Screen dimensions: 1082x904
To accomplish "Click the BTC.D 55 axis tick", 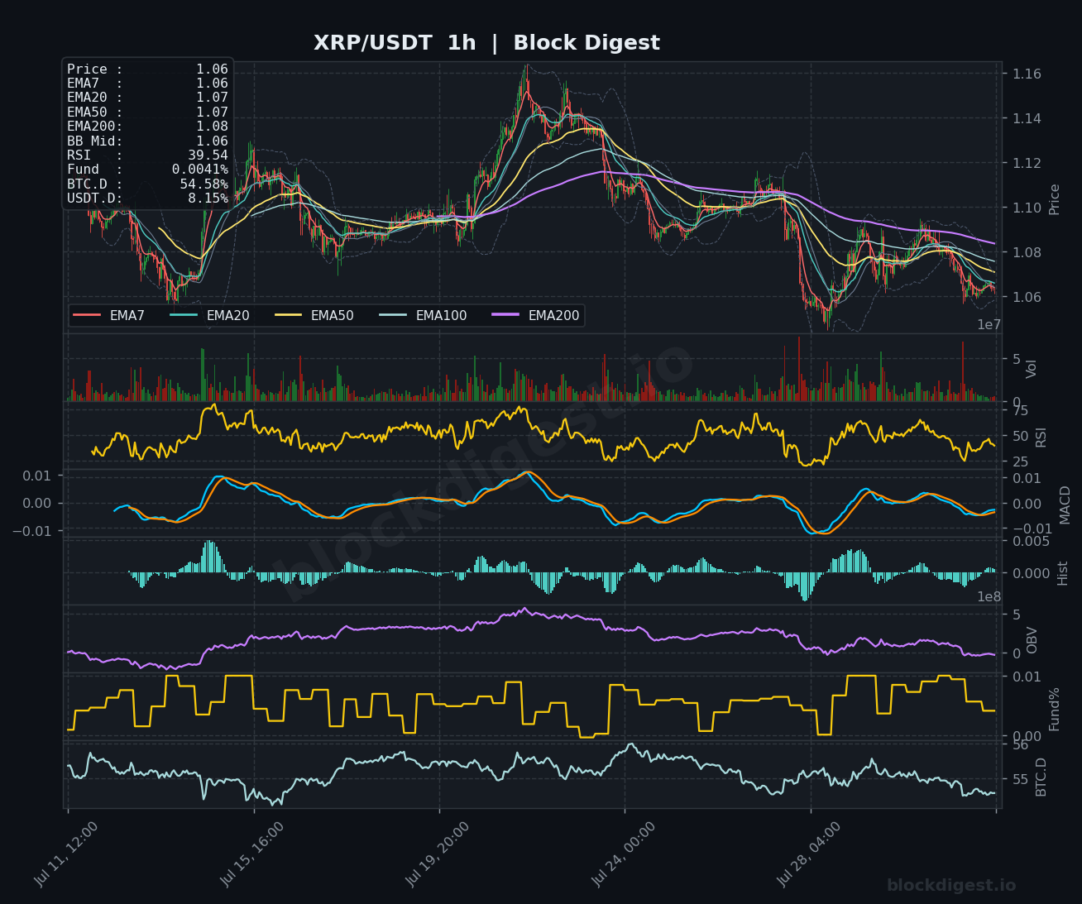I will click(1020, 779).
